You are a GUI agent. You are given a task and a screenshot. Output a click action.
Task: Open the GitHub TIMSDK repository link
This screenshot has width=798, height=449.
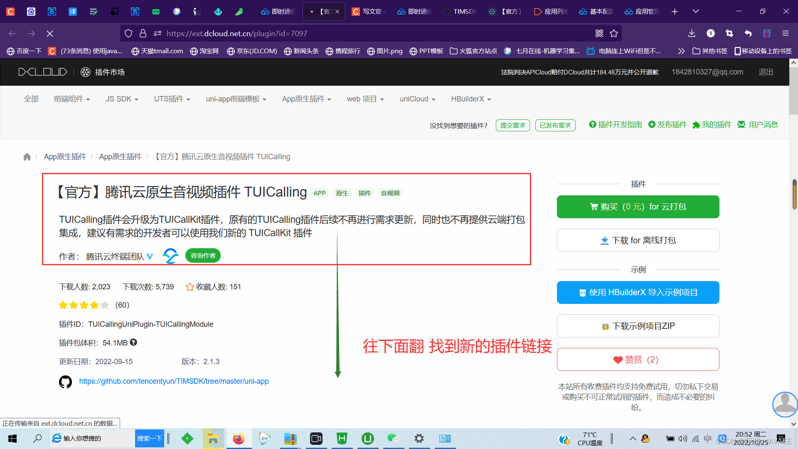[174, 381]
